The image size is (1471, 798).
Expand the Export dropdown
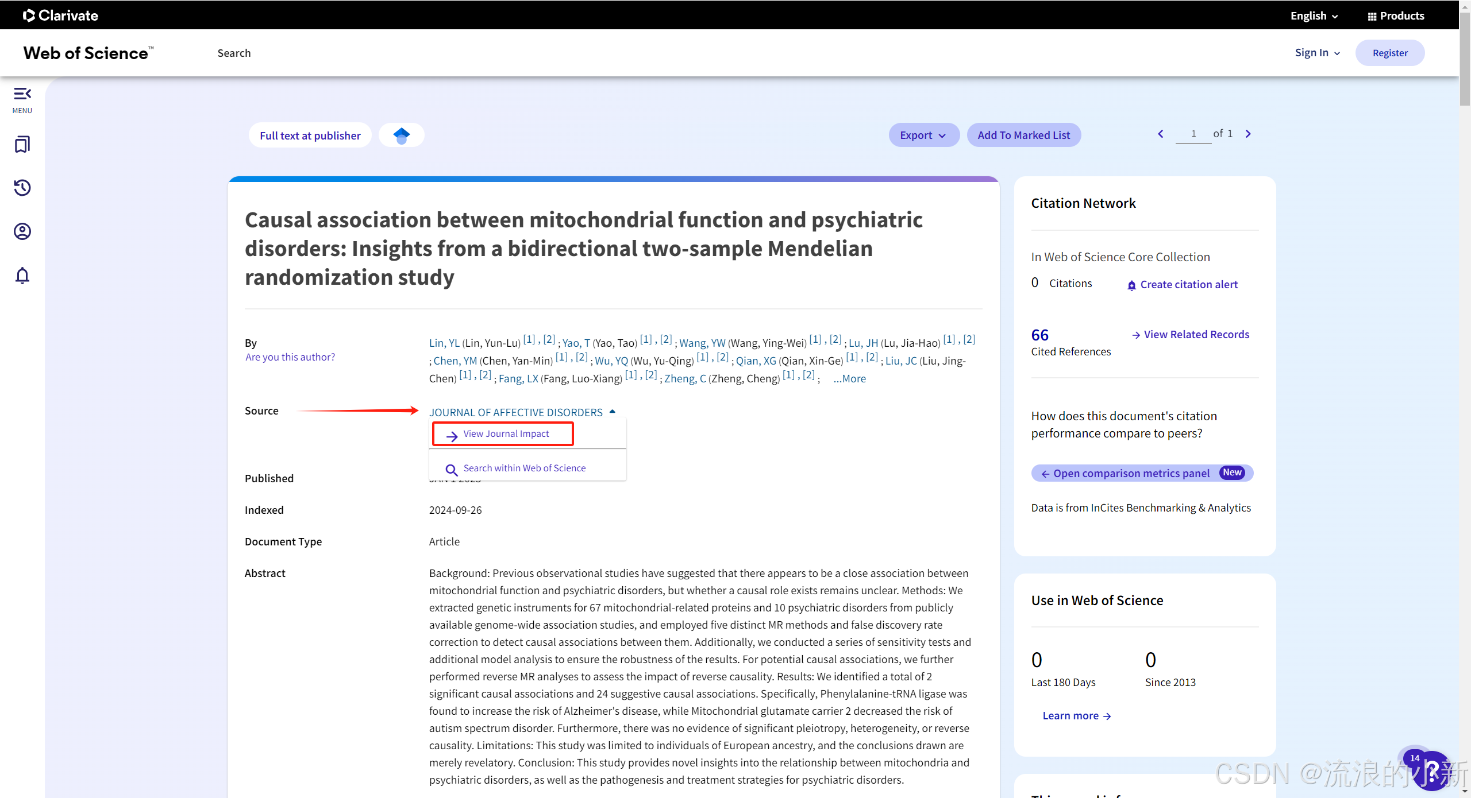(923, 135)
